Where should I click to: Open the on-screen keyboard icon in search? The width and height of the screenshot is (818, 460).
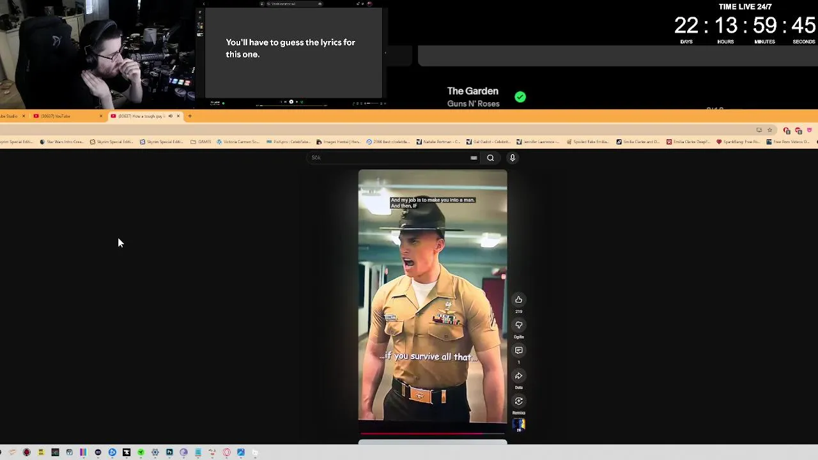pos(474,158)
